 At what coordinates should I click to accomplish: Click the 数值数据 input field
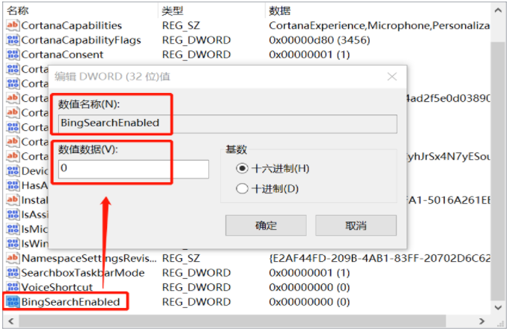click(133, 169)
